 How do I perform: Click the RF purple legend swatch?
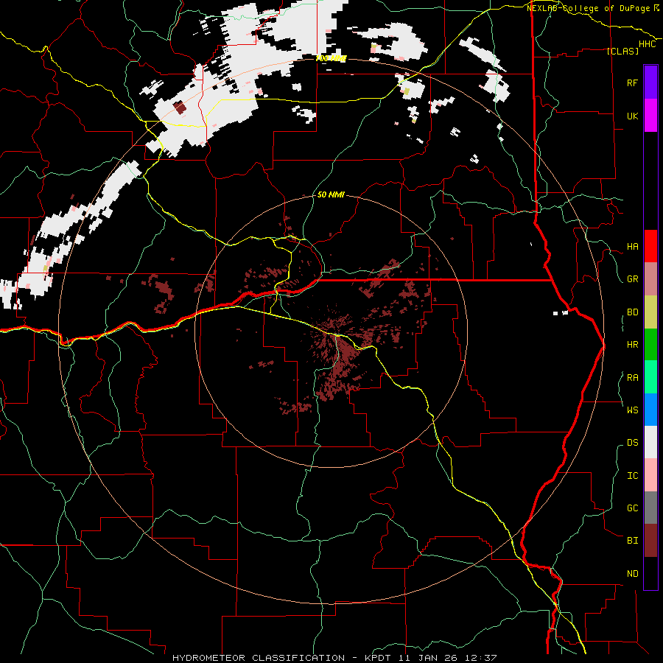[650, 83]
